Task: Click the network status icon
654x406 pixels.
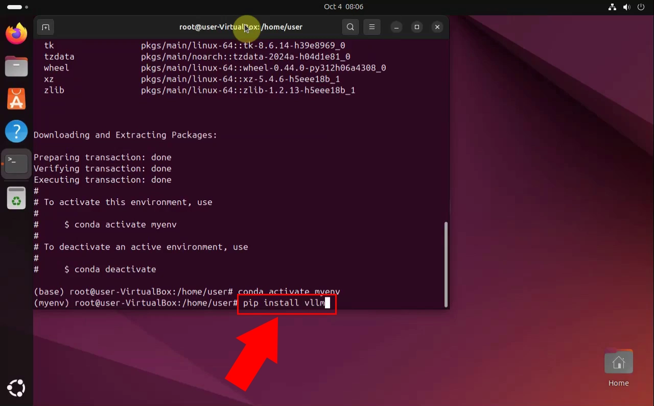Action: coord(612,7)
